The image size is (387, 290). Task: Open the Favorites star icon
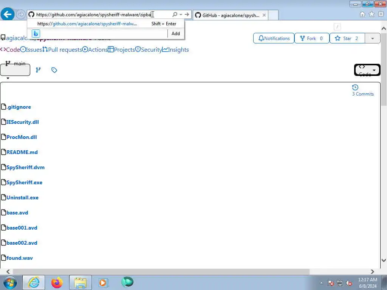tap(372, 15)
